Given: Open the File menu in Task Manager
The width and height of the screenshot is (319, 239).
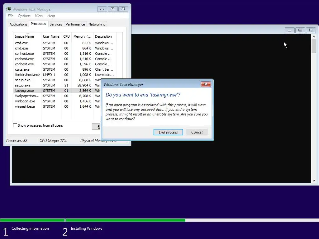Looking at the screenshot, I should (x=11, y=16).
